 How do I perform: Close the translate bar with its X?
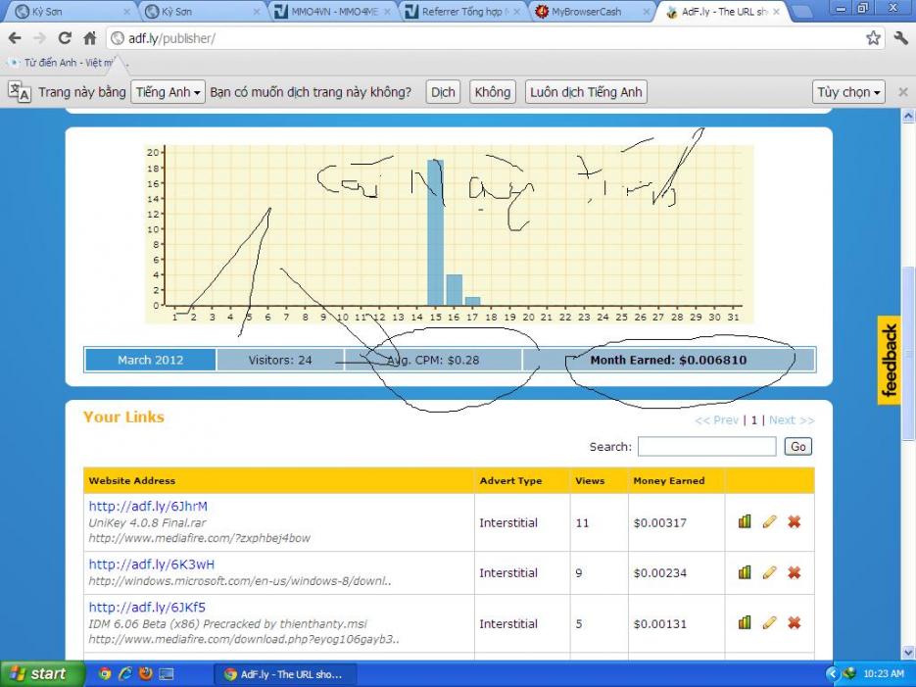(902, 92)
